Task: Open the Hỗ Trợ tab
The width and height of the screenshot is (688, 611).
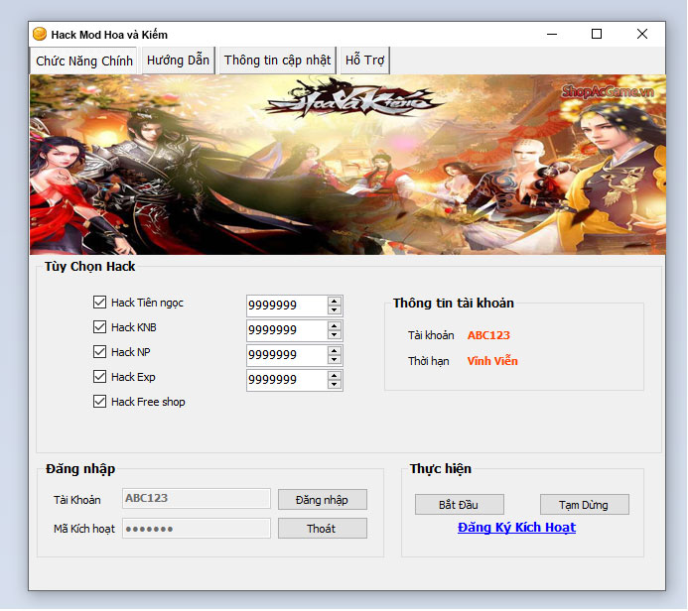Action: pyautogui.click(x=364, y=61)
